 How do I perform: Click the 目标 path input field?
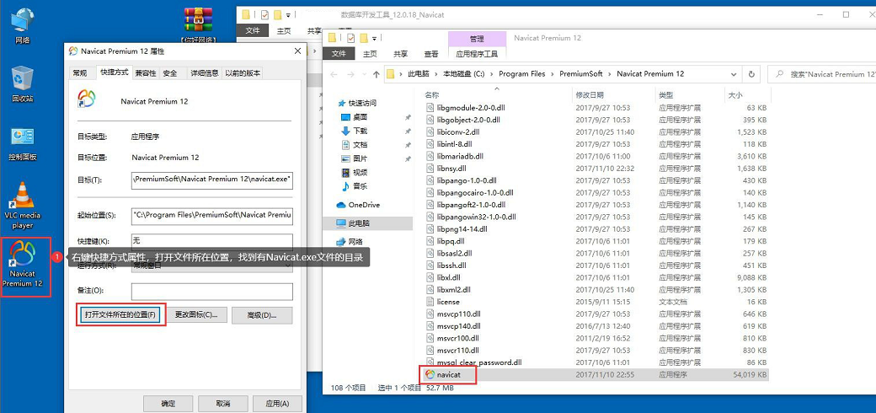(212, 180)
